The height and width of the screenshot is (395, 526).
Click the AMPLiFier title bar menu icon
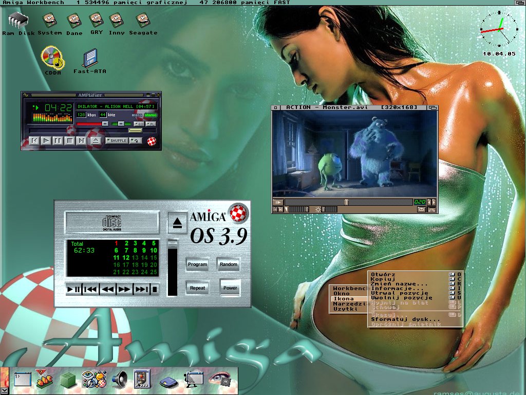coord(26,95)
